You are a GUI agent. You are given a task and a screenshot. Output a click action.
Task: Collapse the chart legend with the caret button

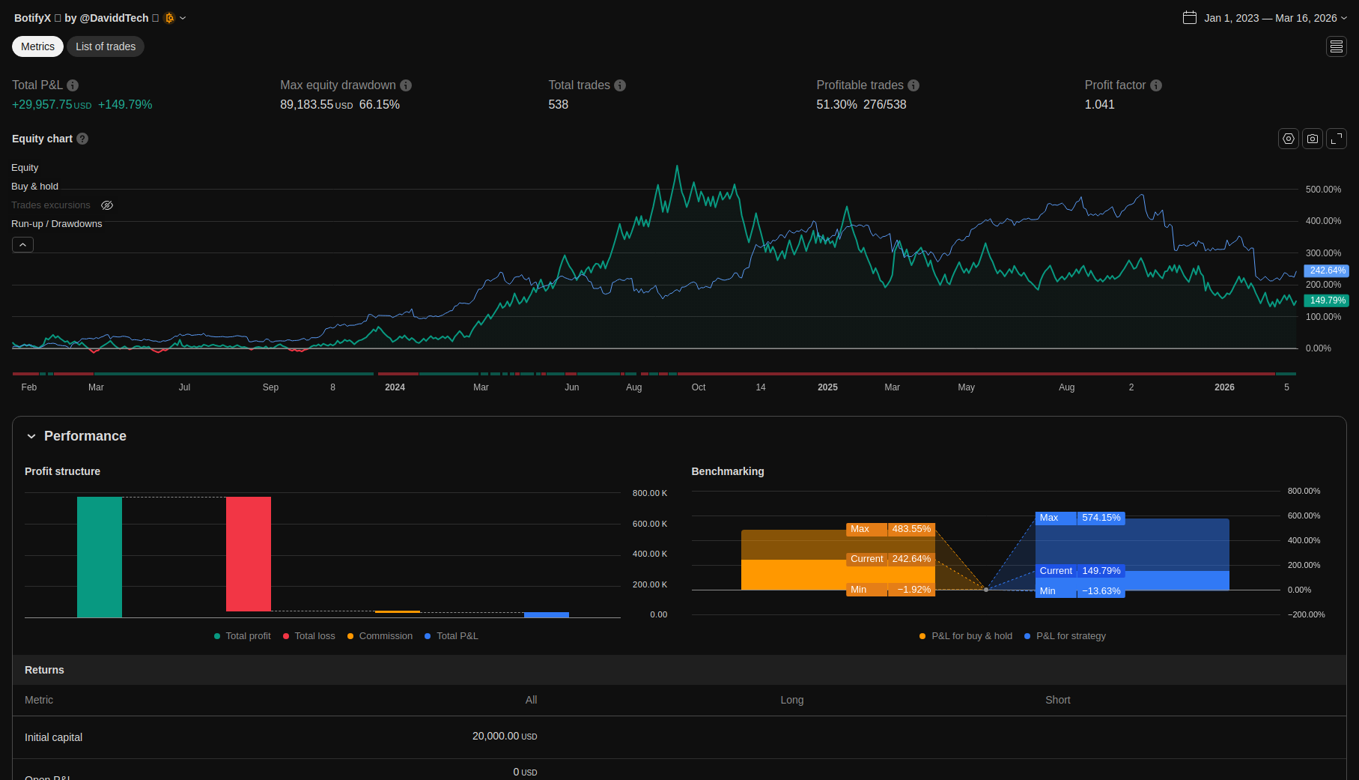pos(22,245)
